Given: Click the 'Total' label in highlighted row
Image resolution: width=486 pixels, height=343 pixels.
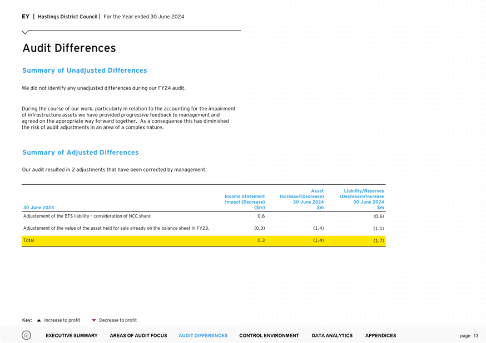Looking at the screenshot, I should tap(29, 240).
